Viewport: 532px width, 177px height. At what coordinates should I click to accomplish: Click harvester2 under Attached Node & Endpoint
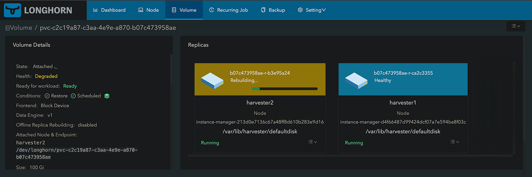[x=31, y=143]
